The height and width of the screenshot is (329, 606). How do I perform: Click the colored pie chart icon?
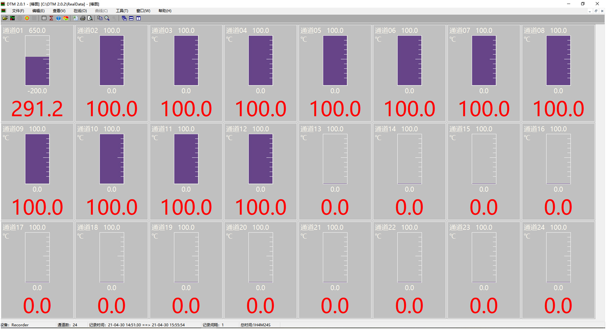[x=66, y=18]
